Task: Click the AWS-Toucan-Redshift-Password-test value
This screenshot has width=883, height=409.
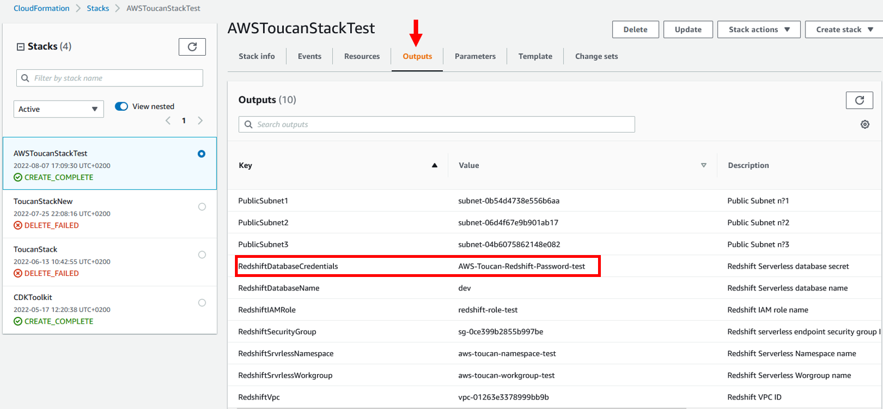Action: (522, 266)
